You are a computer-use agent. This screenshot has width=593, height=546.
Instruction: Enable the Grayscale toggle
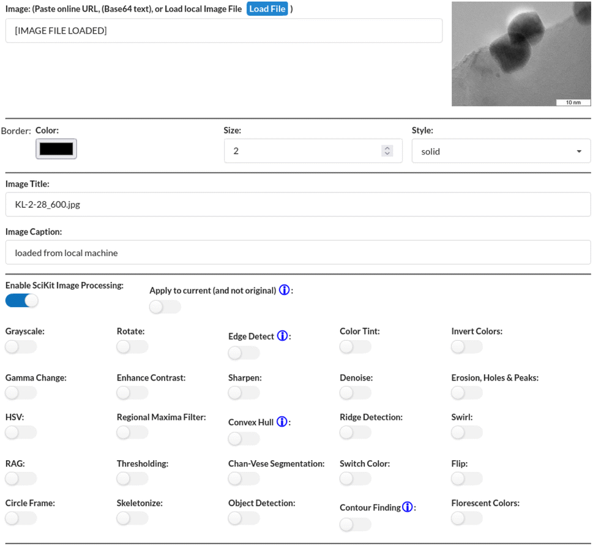(x=20, y=346)
